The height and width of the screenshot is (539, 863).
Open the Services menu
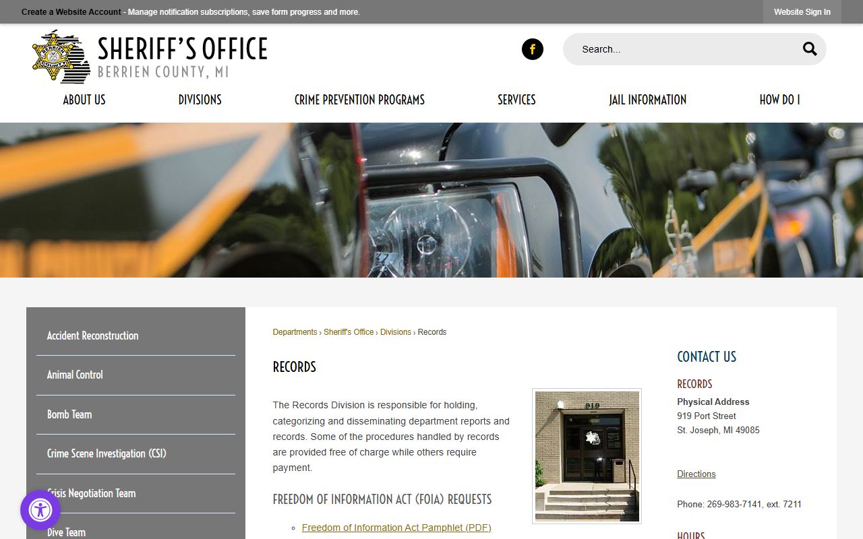pos(516,100)
